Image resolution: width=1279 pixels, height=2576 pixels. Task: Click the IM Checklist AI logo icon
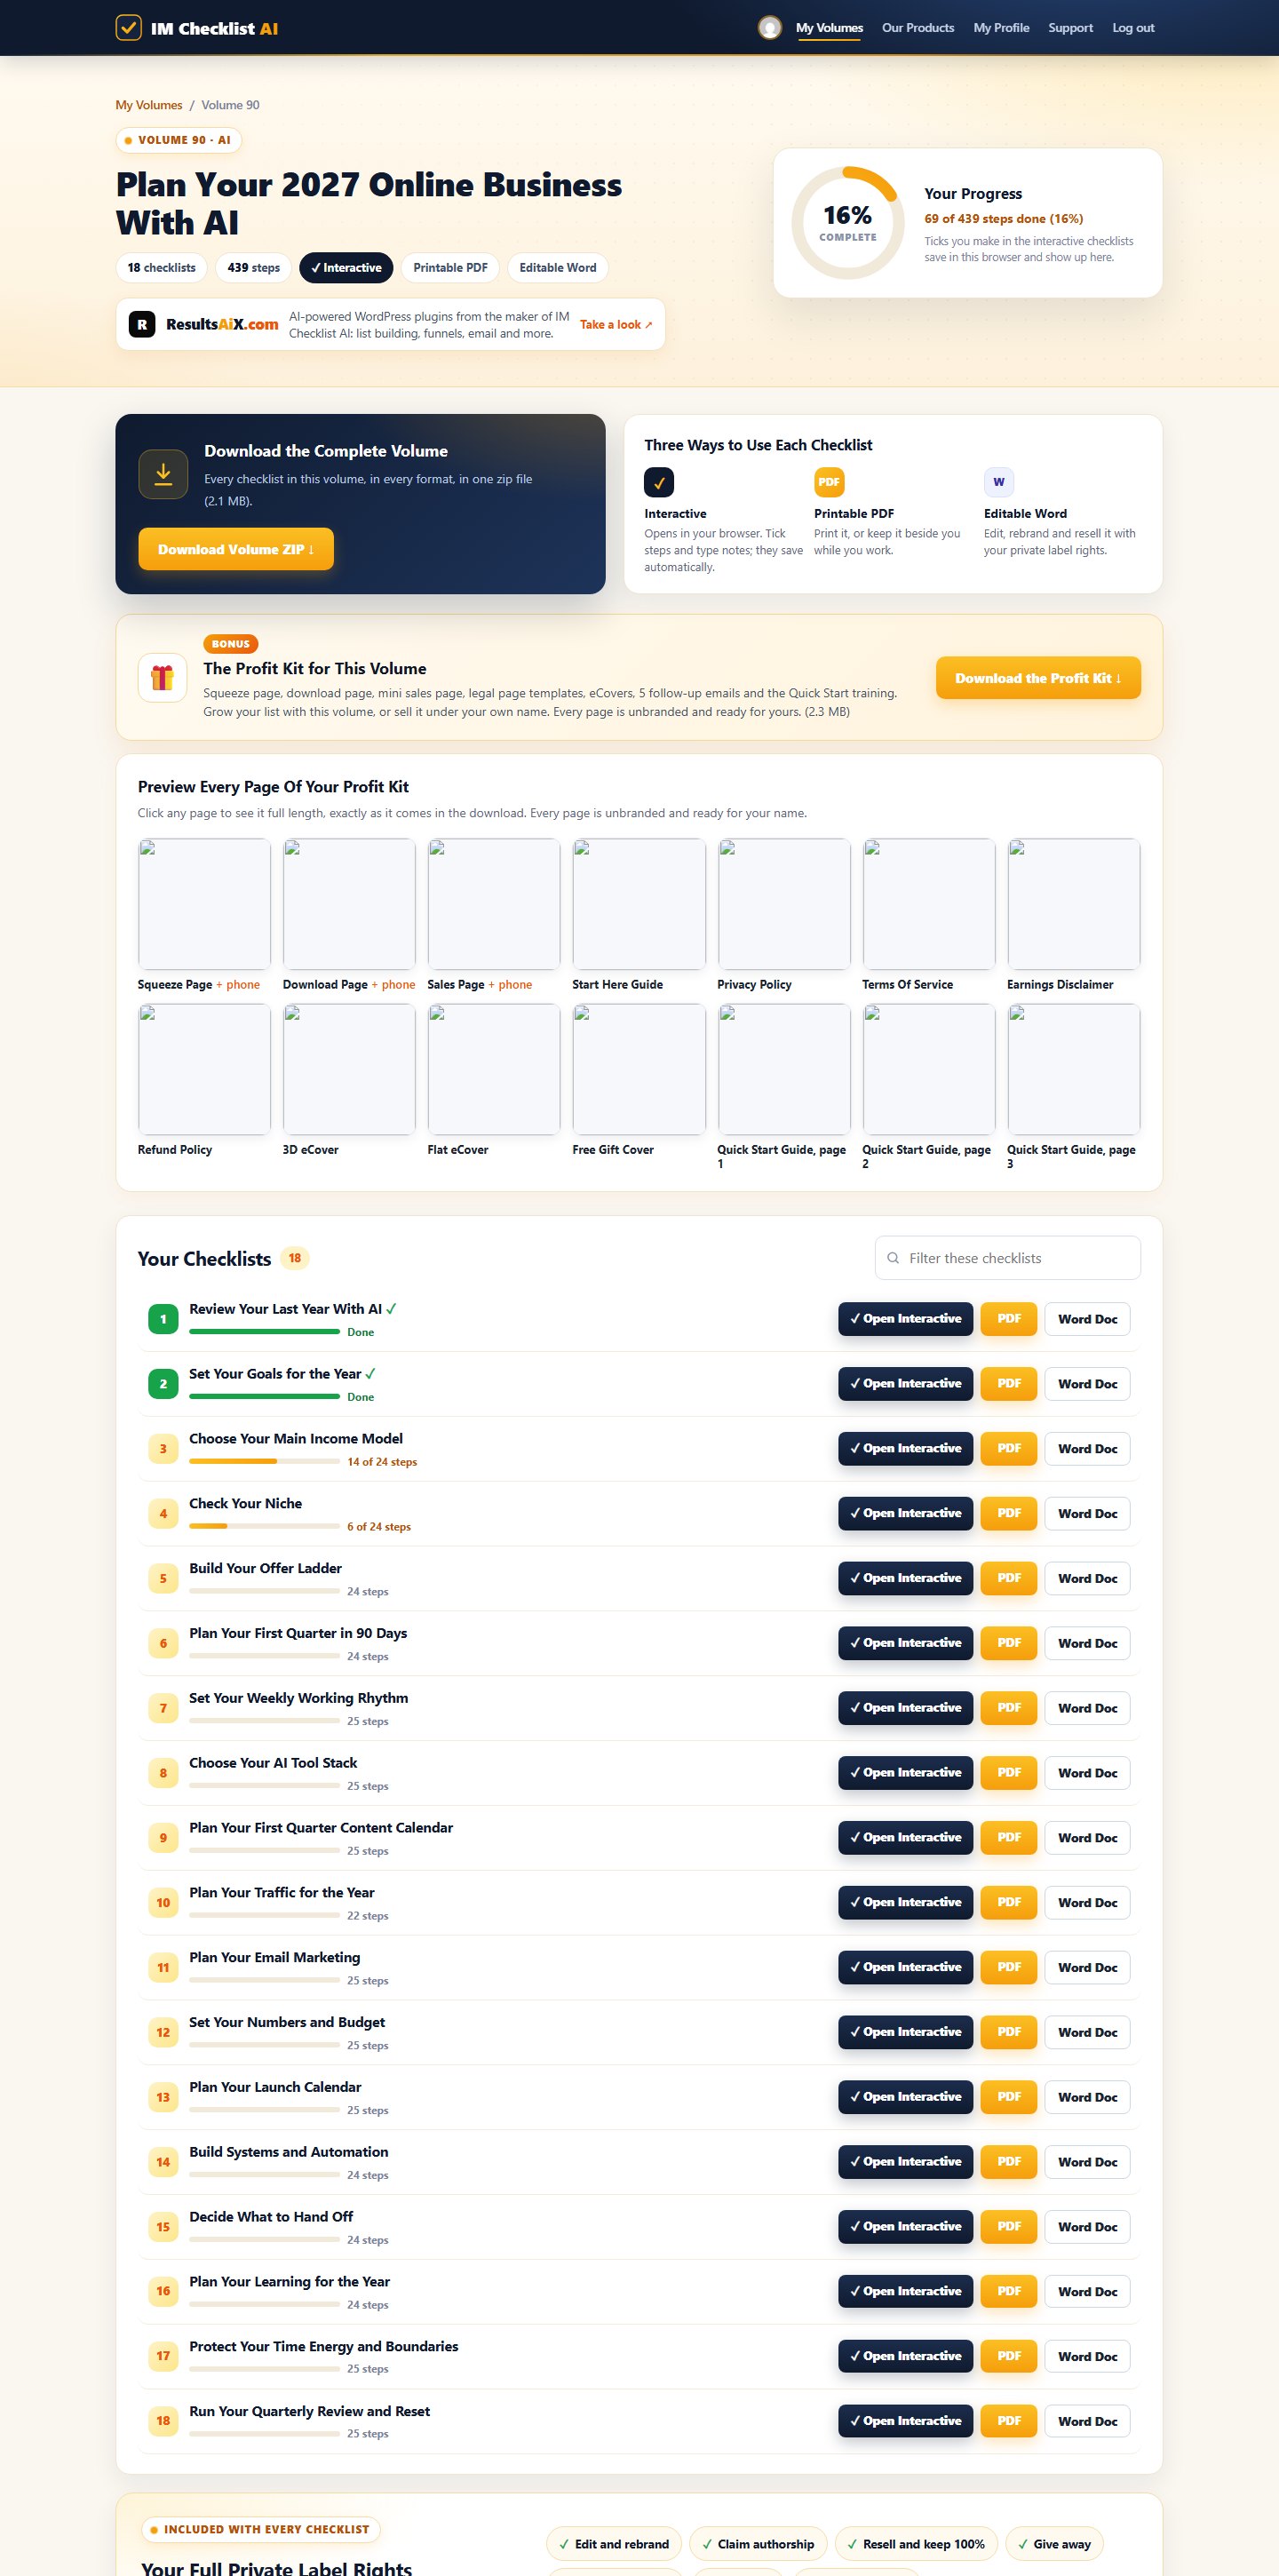coord(128,27)
